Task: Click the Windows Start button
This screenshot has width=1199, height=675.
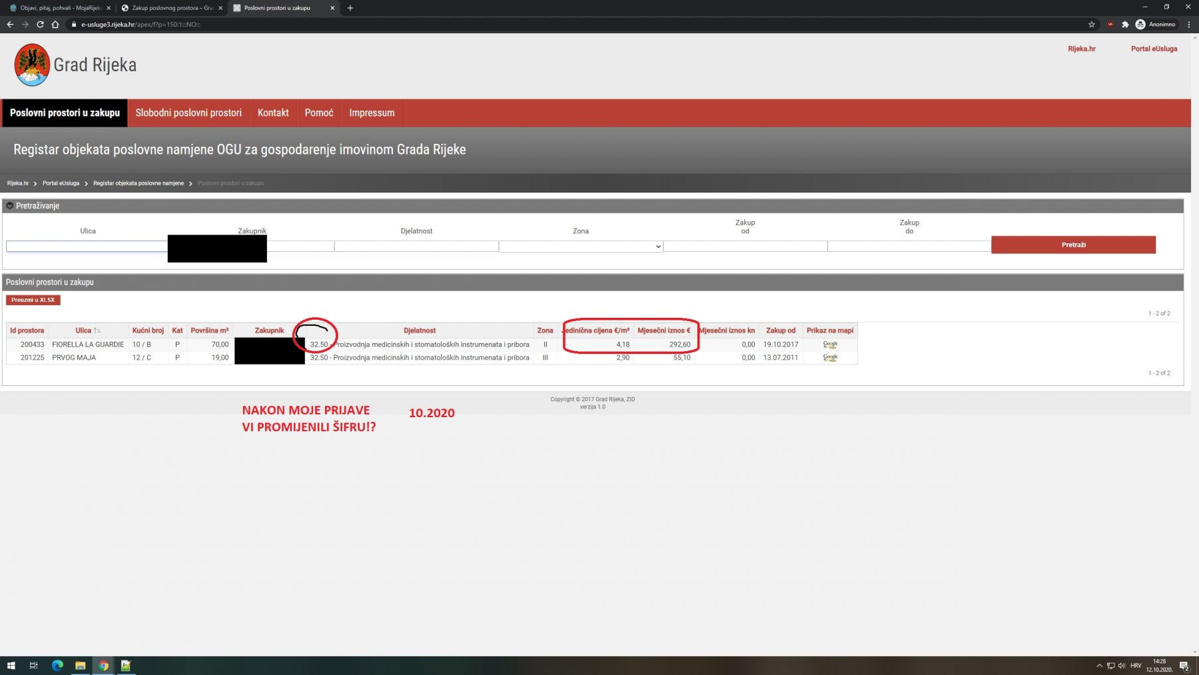Action: pos(11,665)
